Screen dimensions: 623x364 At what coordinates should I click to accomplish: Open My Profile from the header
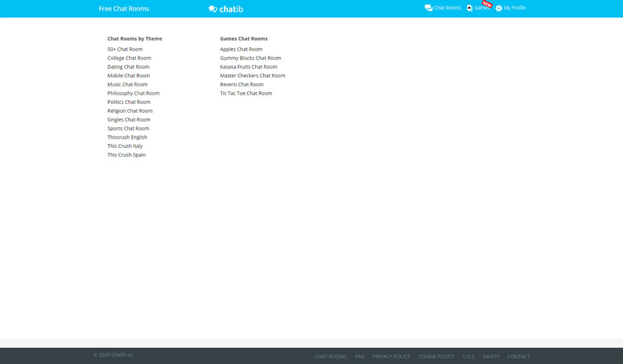[515, 8]
